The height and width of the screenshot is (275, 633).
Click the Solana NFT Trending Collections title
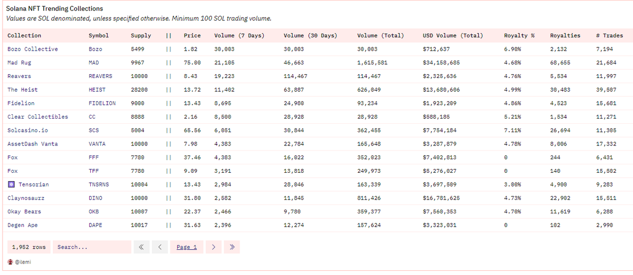pos(54,9)
